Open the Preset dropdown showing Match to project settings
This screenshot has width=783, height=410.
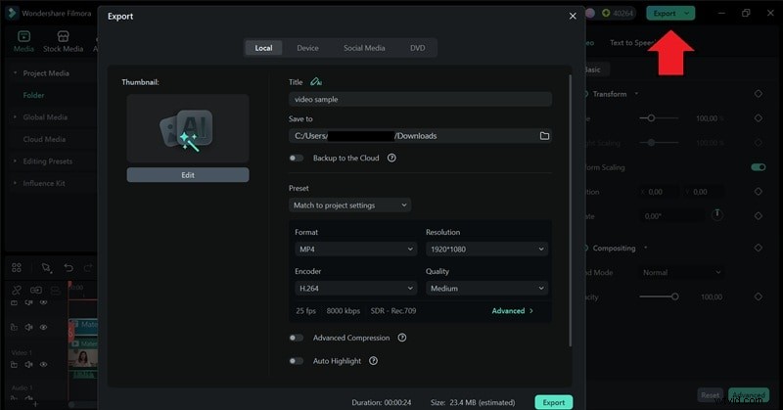pos(349,205)
